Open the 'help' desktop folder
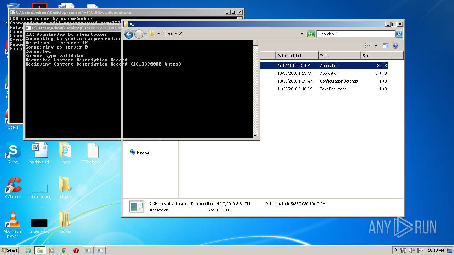This screenshot has height=255, width=454. tap(66, 154)
